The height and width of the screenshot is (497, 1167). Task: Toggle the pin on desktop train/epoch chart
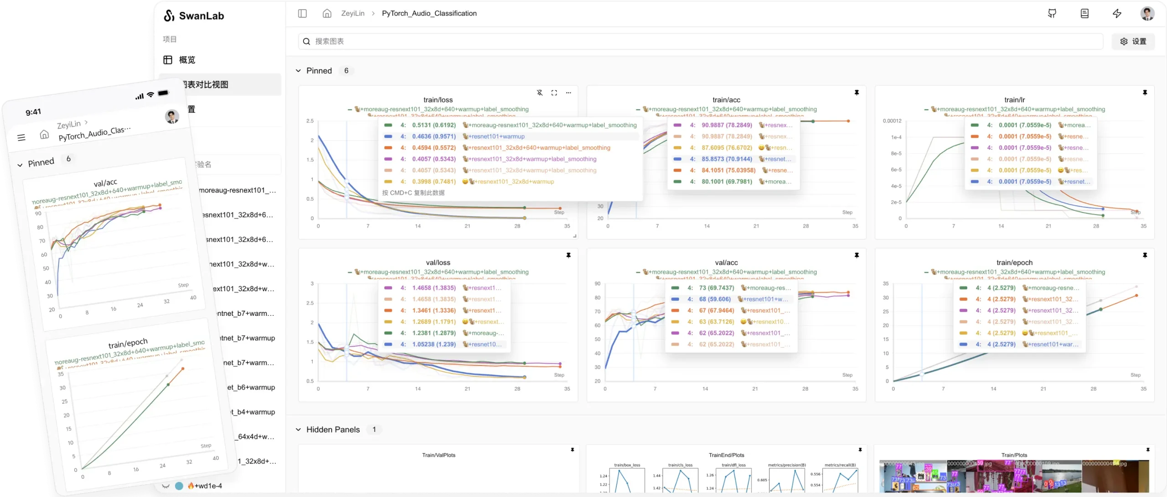[1145, 255]
